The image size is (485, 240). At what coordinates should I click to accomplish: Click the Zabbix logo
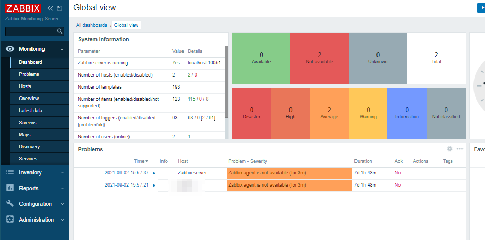[23, 8]
